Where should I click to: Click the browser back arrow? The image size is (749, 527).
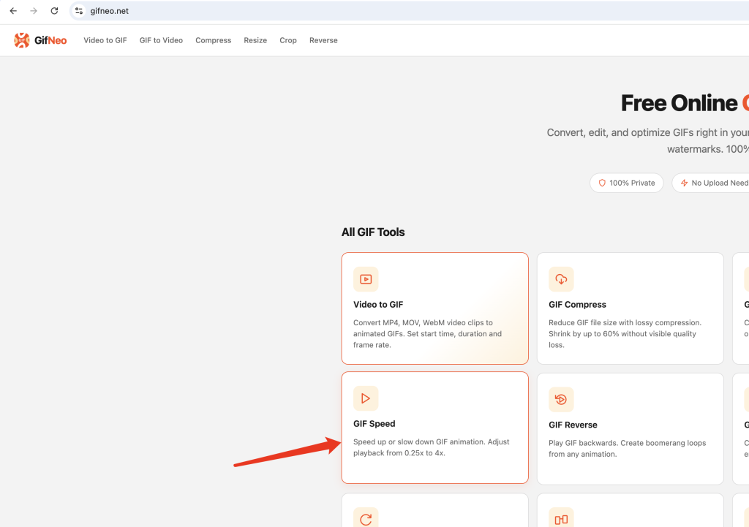click(13, 10)
